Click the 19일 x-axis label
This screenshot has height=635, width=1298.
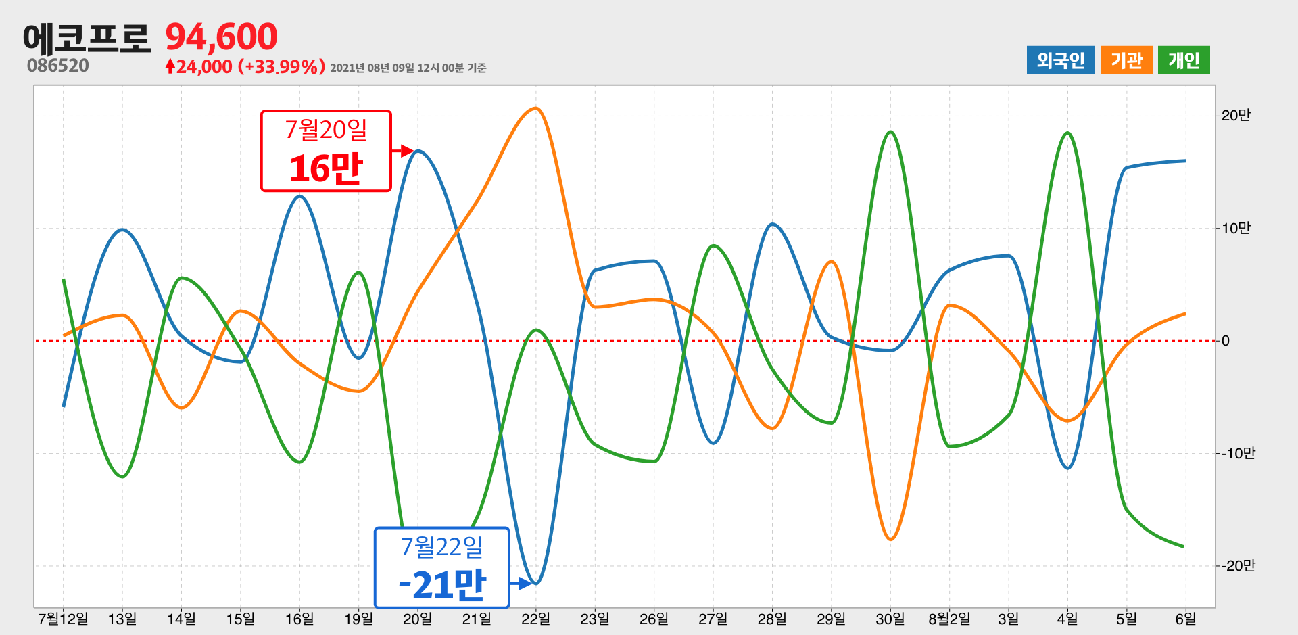(358, 619)
